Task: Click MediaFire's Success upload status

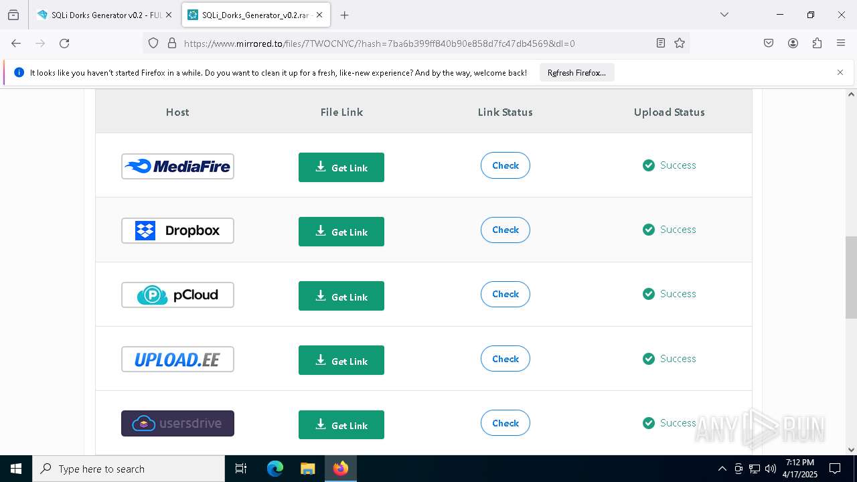Action: pyautogui.click(x=670, y=165)
